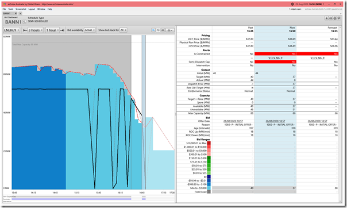Click the 16:45 dispatch interval marker on chart
Screen dimensions: 347x208
(144, 112)
